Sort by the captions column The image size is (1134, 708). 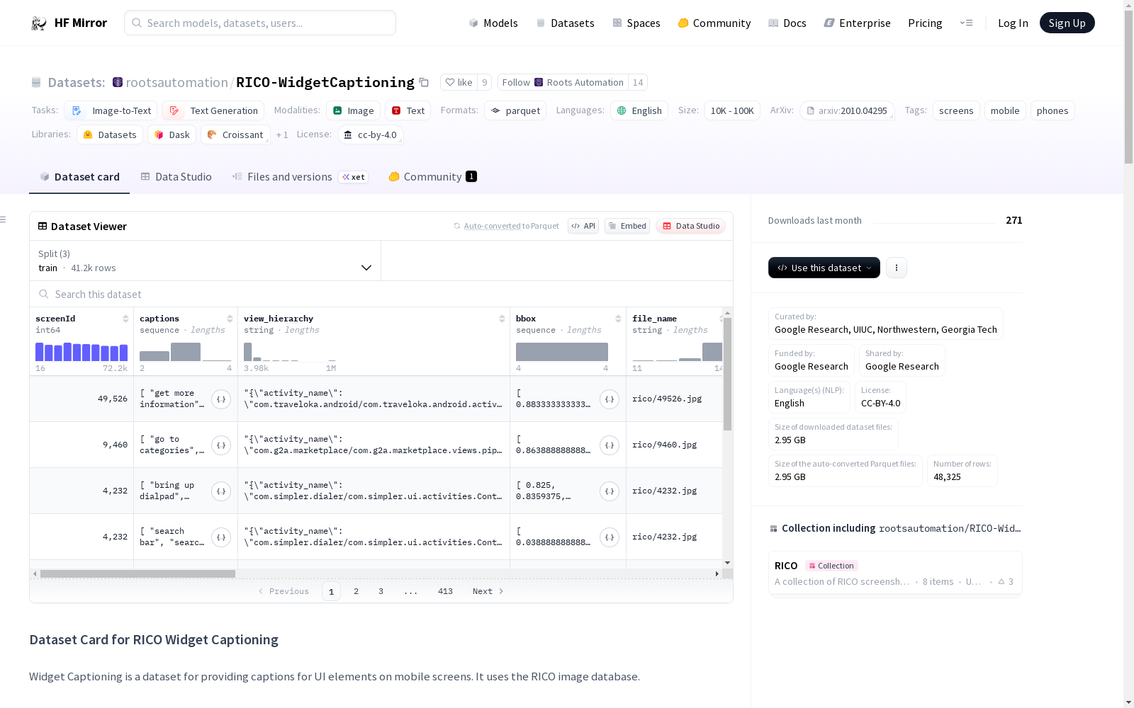tap(230, 319)
